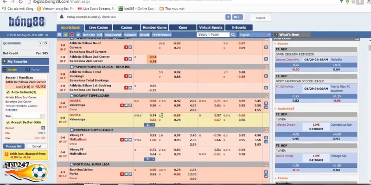Refresh the Norway Tippeligaen league odds
Image resolution: width=371 pixels, height=185 pixels.
point(266,96)
